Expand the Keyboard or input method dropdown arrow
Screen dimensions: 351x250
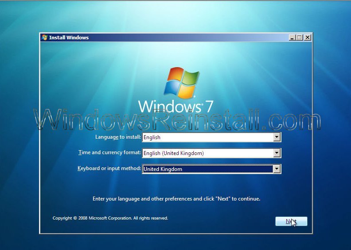coord(277,169)
